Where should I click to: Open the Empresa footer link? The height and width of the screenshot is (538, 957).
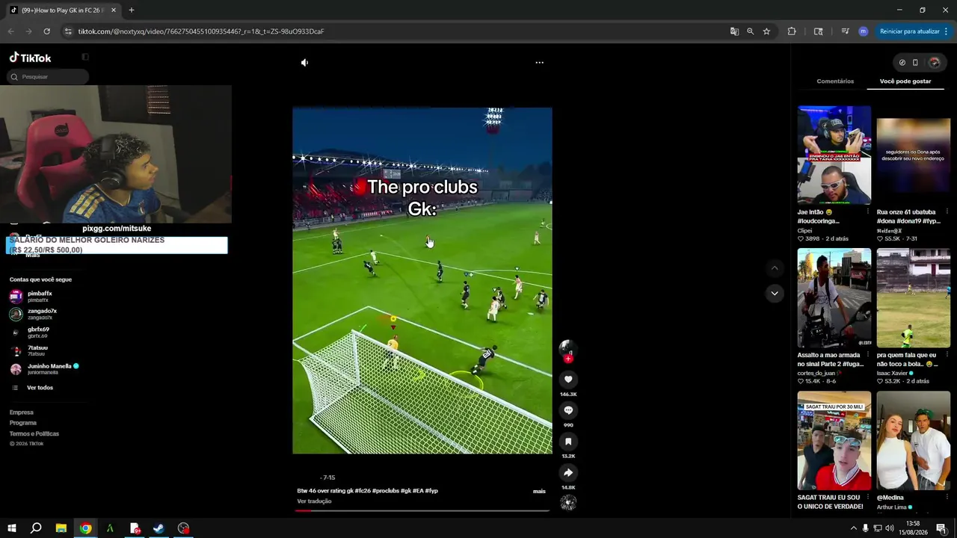(22, 412)
